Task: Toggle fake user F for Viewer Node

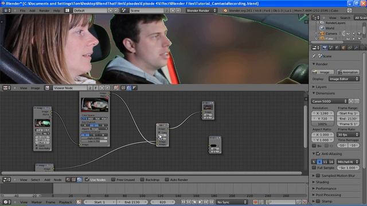Action: (x=96, y=88)
